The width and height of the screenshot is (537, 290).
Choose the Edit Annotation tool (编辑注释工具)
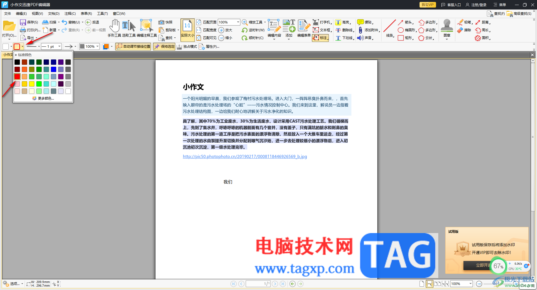[x=147, y=28]
